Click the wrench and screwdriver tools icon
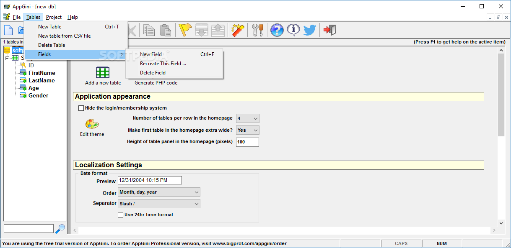The height and width of the screenshot is (248, 511). coord(258,30)
